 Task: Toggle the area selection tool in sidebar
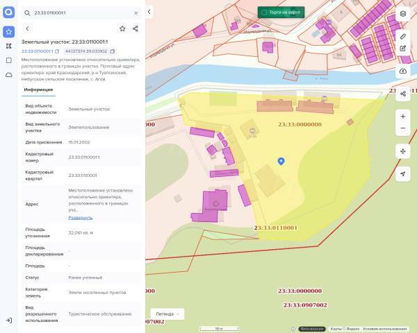click(8, 60)
